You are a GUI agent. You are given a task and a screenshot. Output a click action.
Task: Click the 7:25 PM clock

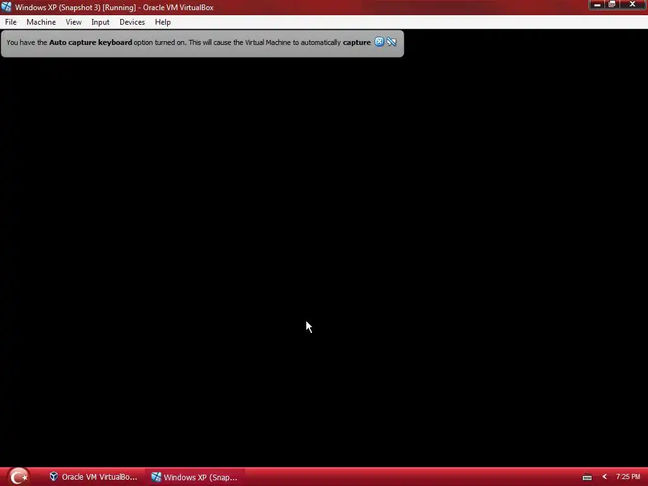coord(628,477)
